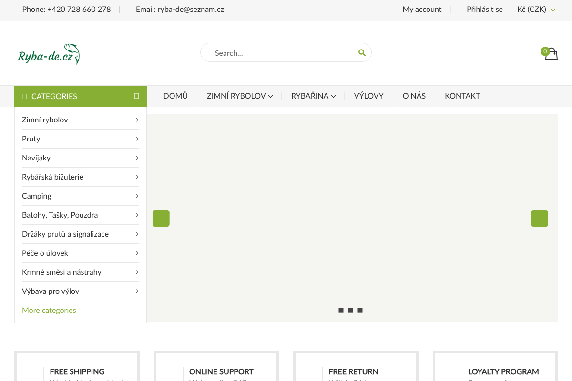Viewport: 572px width, 381px height.
Task: Show More categories link
Action: (x=49, y=310)
